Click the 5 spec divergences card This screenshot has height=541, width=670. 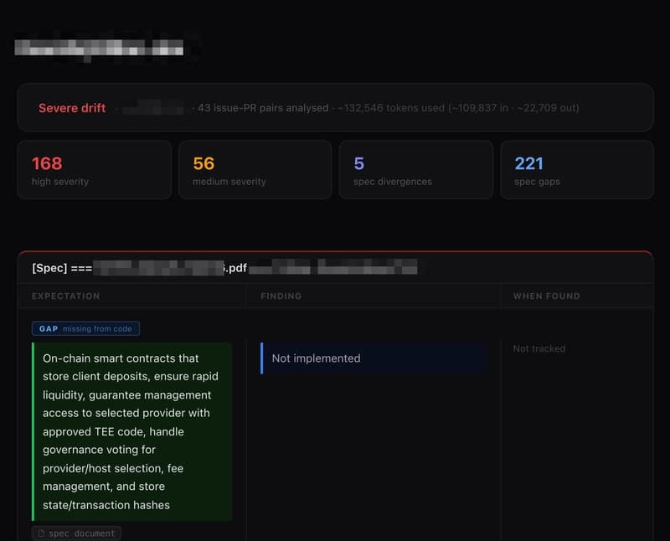pyautogui.click(x=415, y=170)
